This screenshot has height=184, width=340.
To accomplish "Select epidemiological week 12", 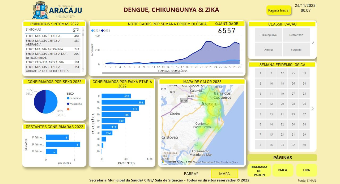I will point(271,104).
